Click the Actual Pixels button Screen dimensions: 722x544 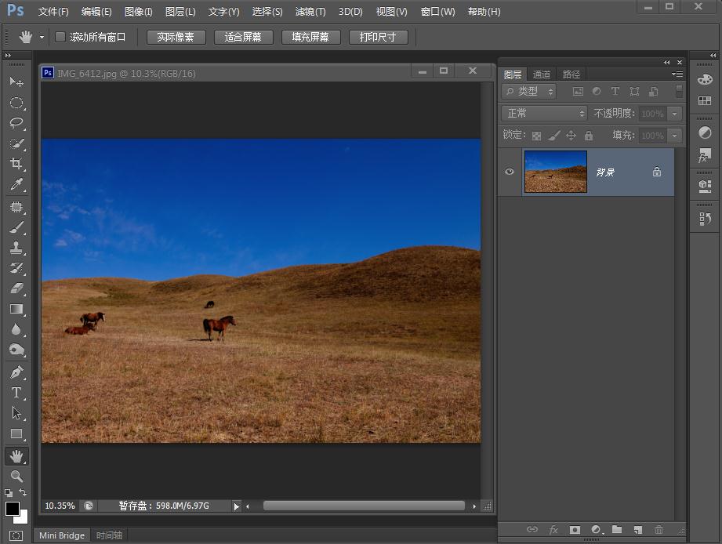(x=176, y=37)
